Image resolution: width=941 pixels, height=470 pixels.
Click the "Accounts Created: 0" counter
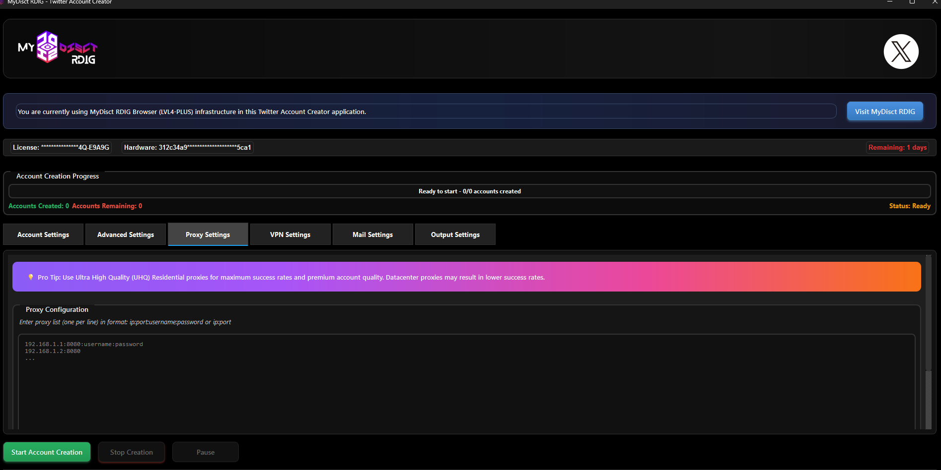pos(39,206)
